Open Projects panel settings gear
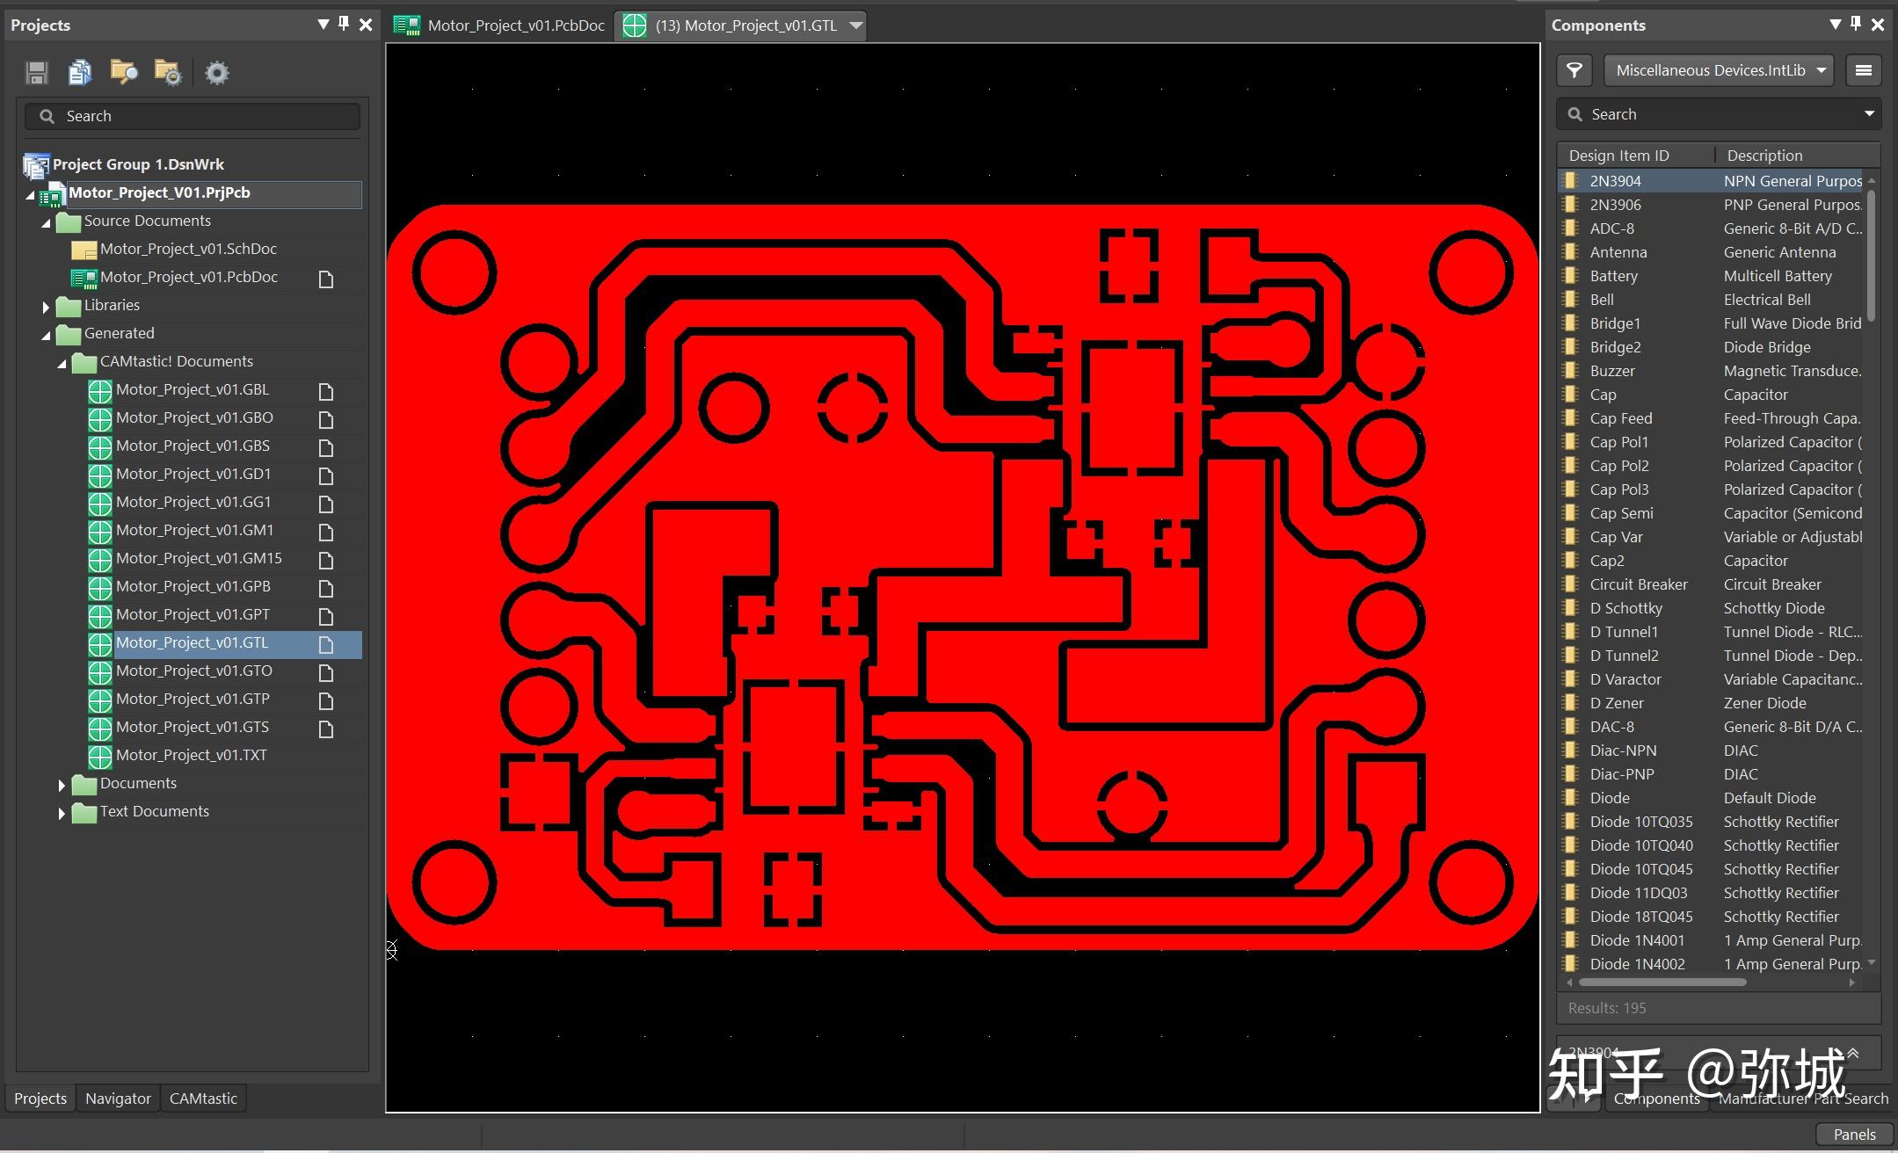1898x1153 pixels. (216, 72)
